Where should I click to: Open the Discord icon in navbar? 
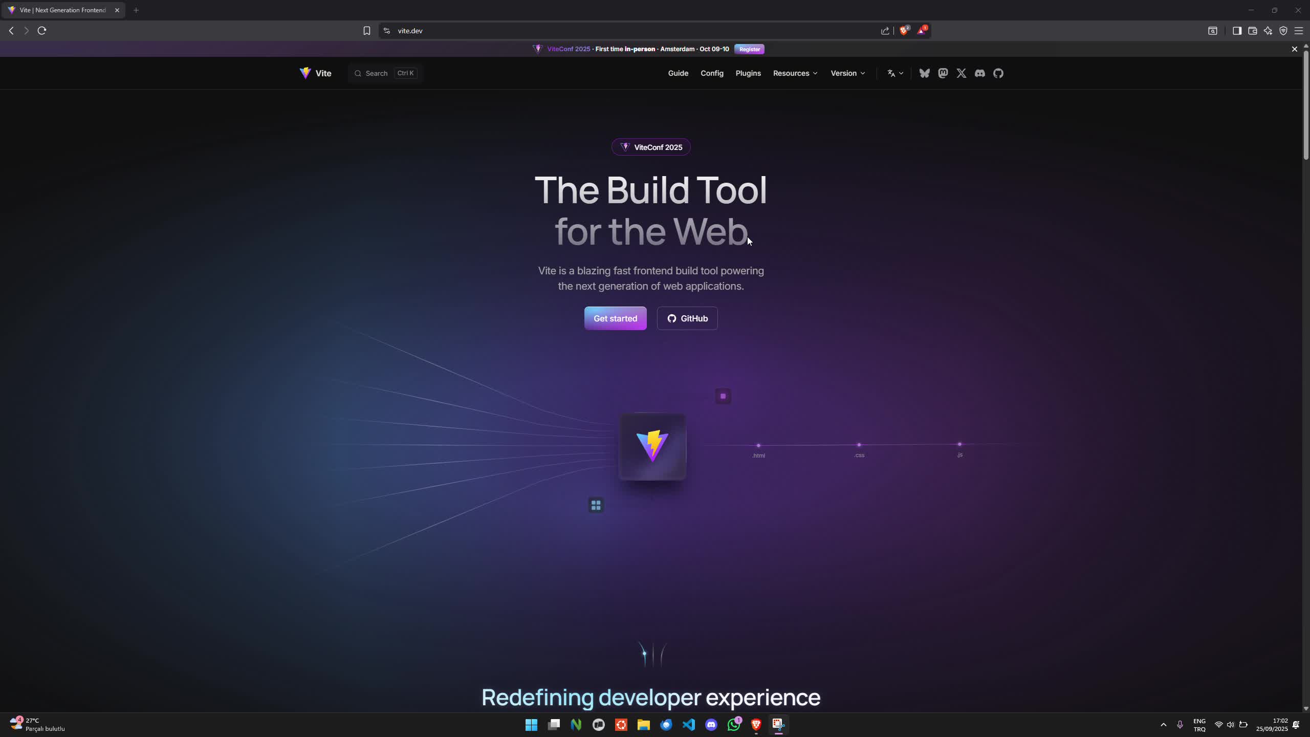point(980,73)
